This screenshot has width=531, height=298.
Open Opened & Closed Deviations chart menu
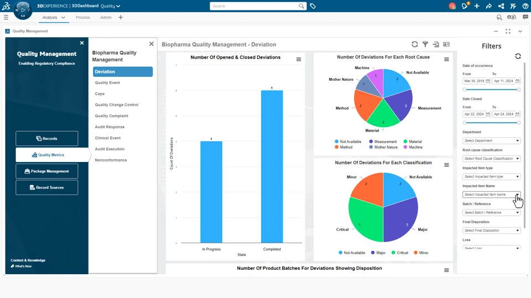(299, 59)
